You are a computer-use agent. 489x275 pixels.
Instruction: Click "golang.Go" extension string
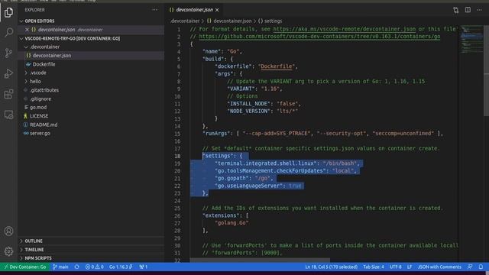click(232, 223)
